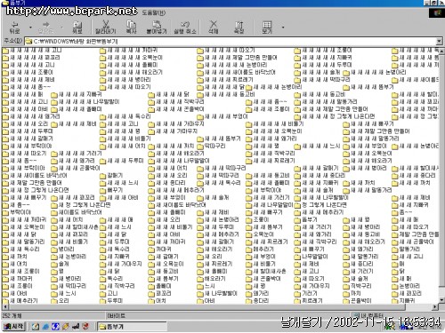This screenshot has height=333, width=445.
Task: Select the 갈매기 folder
Action: tap(111, 175)
